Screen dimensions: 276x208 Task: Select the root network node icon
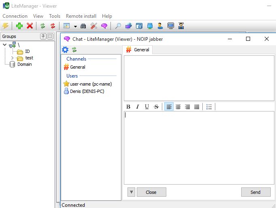pos(13,45)
